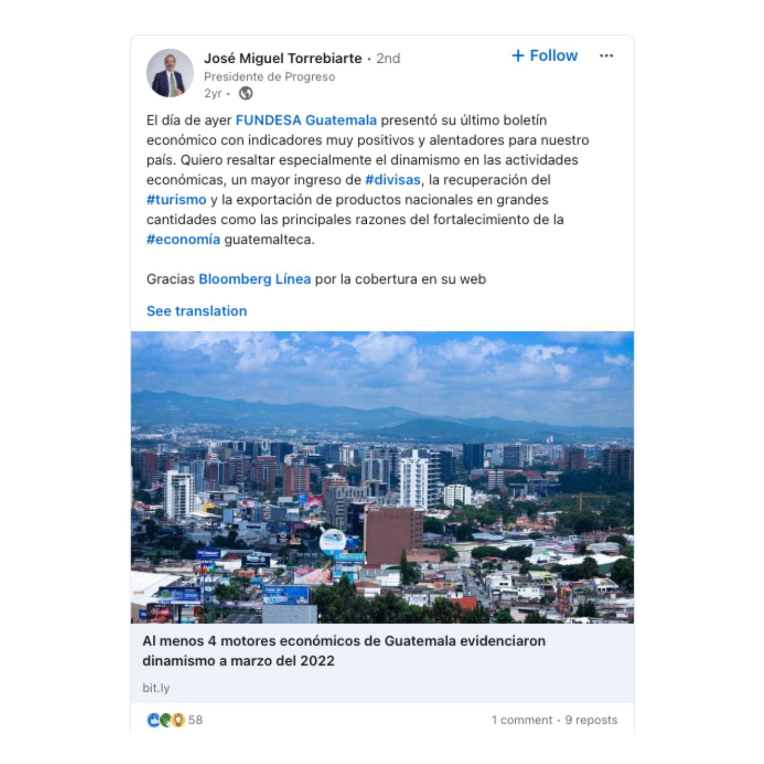Click the green support reaction icon

165,720
